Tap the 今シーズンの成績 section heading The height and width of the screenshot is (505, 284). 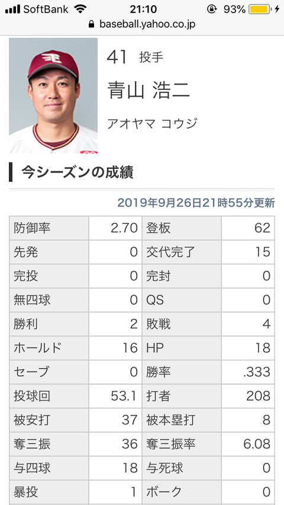(78, 172)
